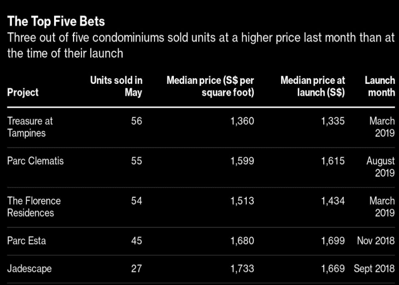Click the 1,434 launch price cell
399x285 pixels.
333,201
